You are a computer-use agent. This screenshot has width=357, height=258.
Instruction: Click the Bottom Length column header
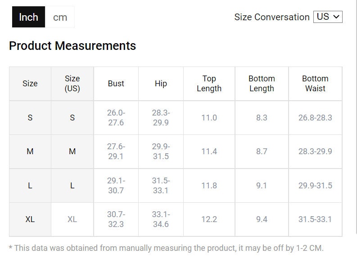click(x=262, y=84)
